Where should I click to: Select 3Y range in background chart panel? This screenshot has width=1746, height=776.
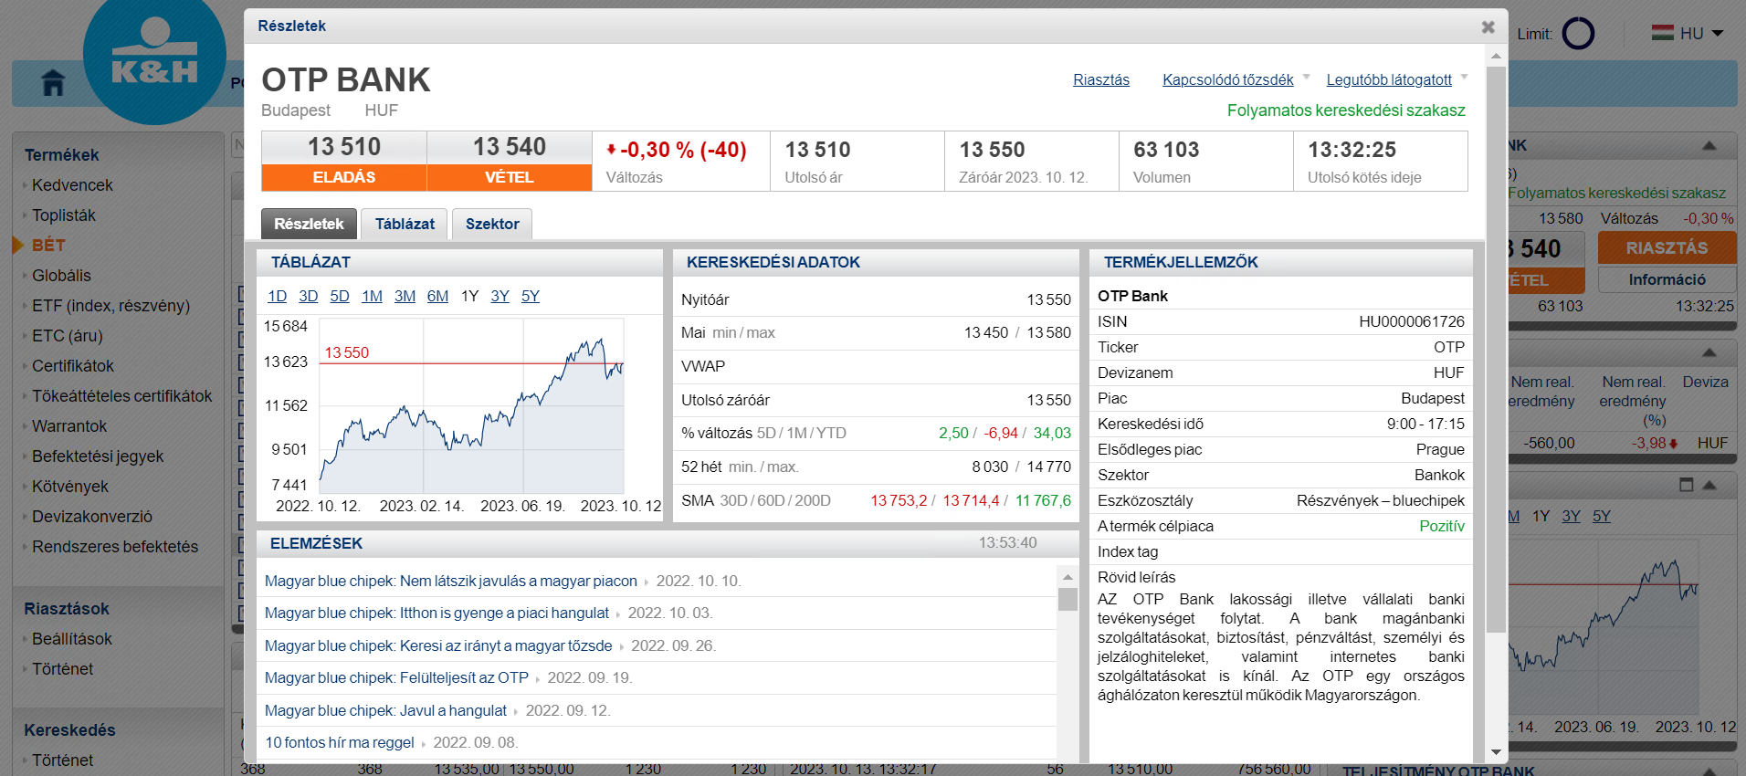point(1571,516)
